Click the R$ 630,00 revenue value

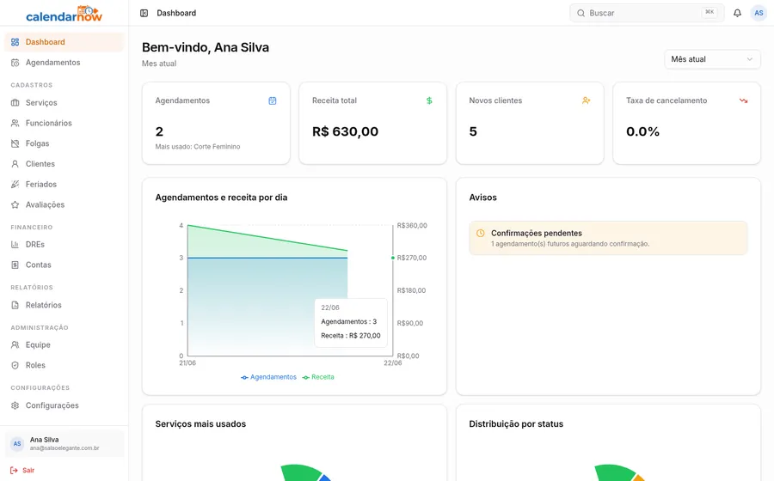[x=345, y=131]
